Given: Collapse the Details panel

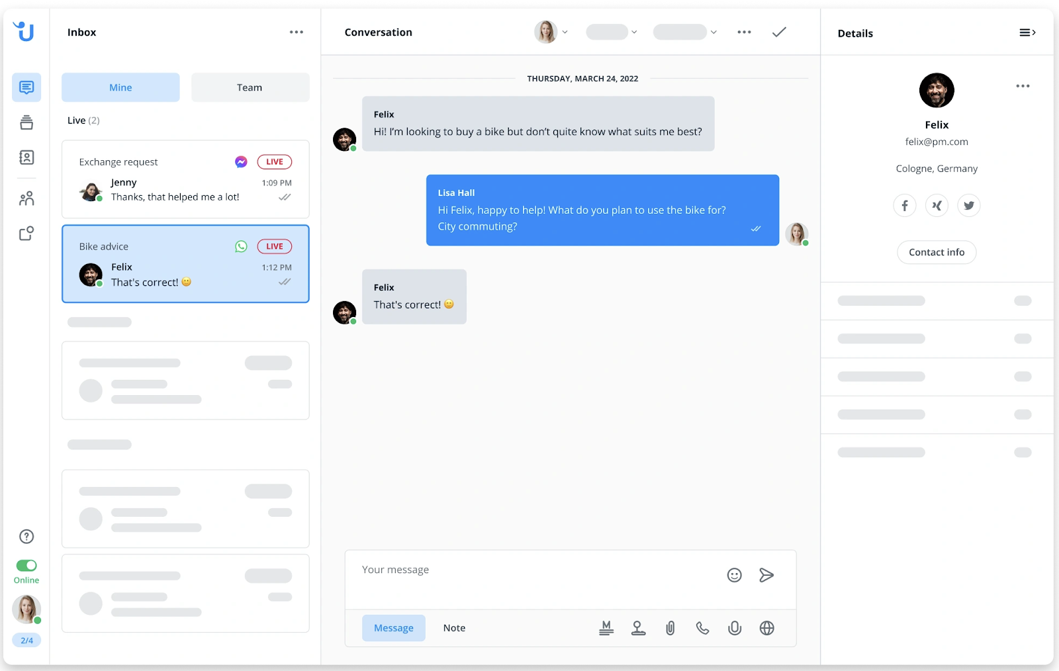Looking at the screenshot, I should 1027,32.
